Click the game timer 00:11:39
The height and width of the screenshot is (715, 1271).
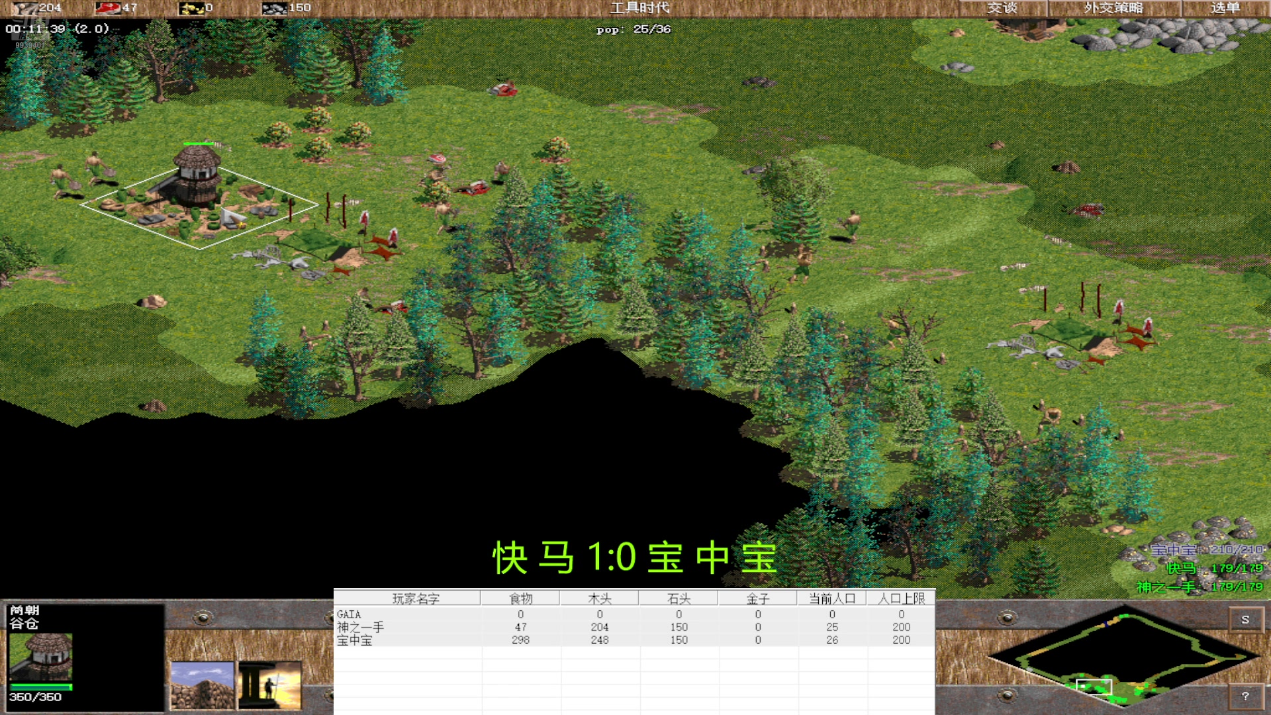point(35,28)
